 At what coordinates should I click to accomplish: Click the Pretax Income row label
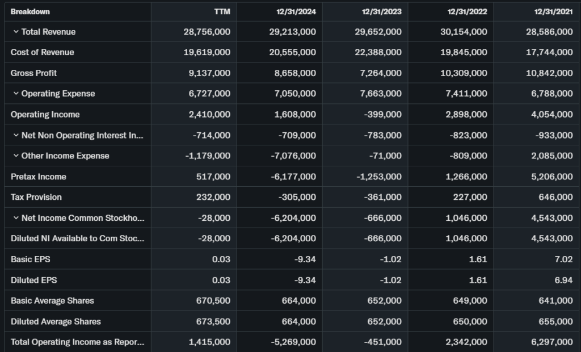point(38,177)
